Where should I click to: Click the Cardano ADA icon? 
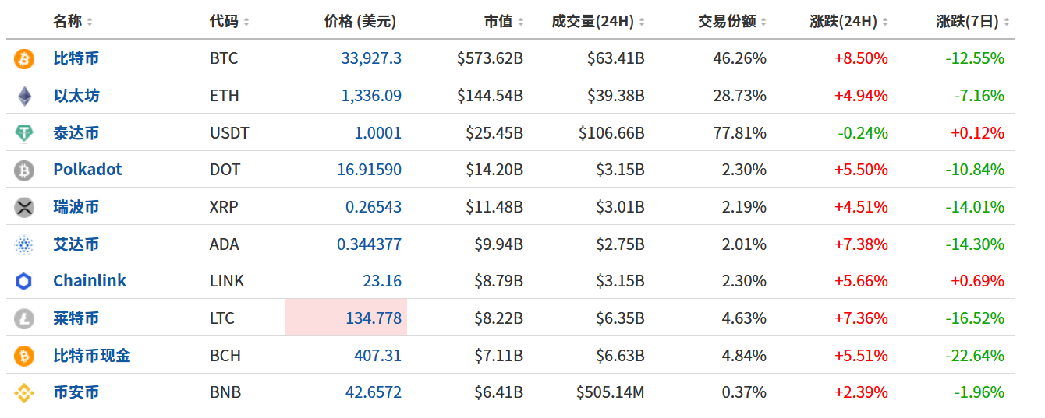pyautogui.click(x=24, y=244)
